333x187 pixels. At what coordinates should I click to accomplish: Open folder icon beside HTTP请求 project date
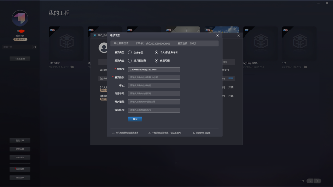(x=72, y=67)
